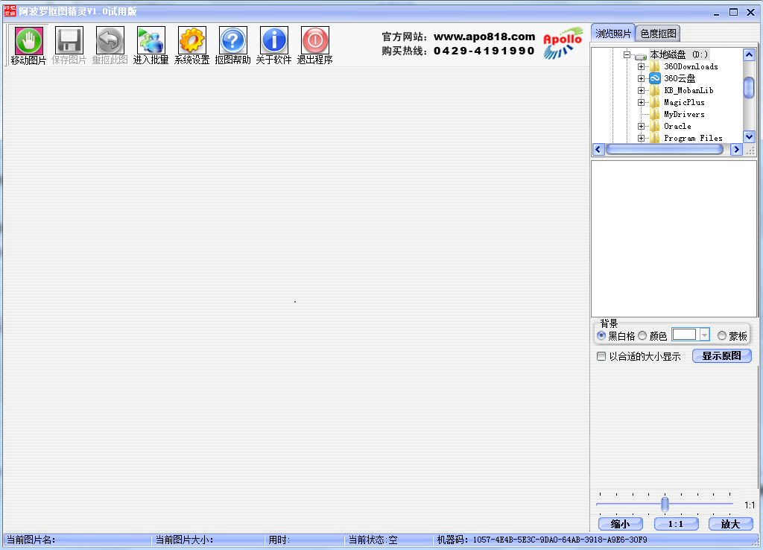
Task: Switch to 浏览照片 tab
Action: coord(613,33)
